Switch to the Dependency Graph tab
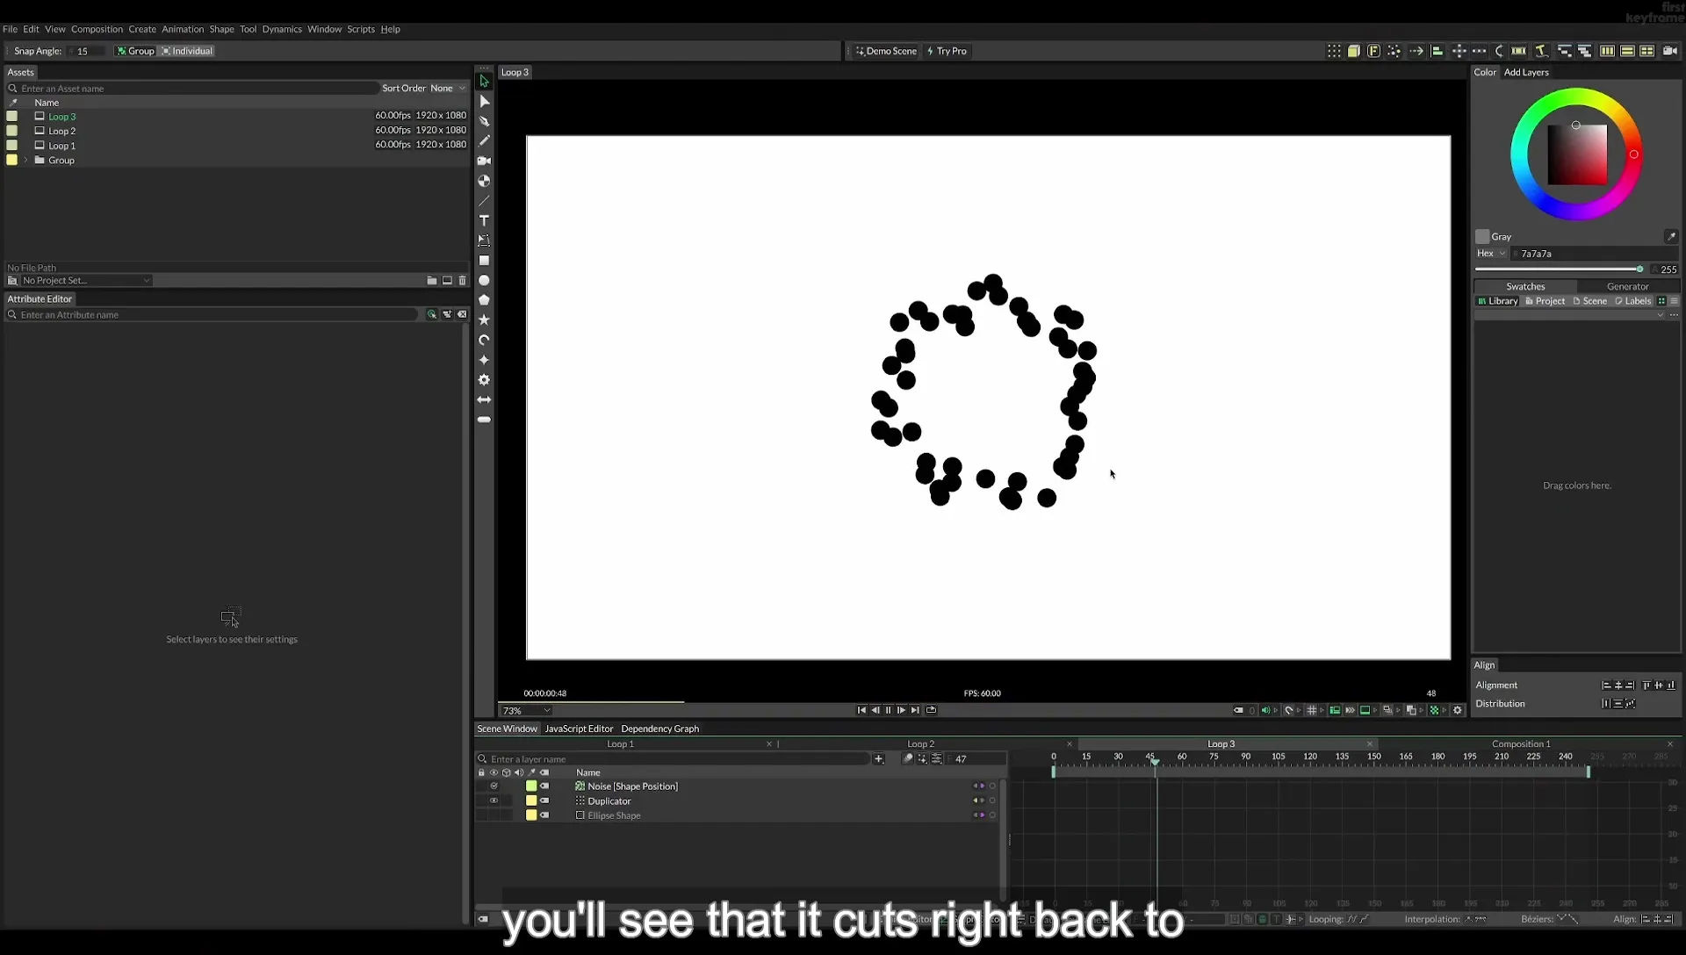The height and width of the screenshot is (955, 1686). (x=659, y=729)
